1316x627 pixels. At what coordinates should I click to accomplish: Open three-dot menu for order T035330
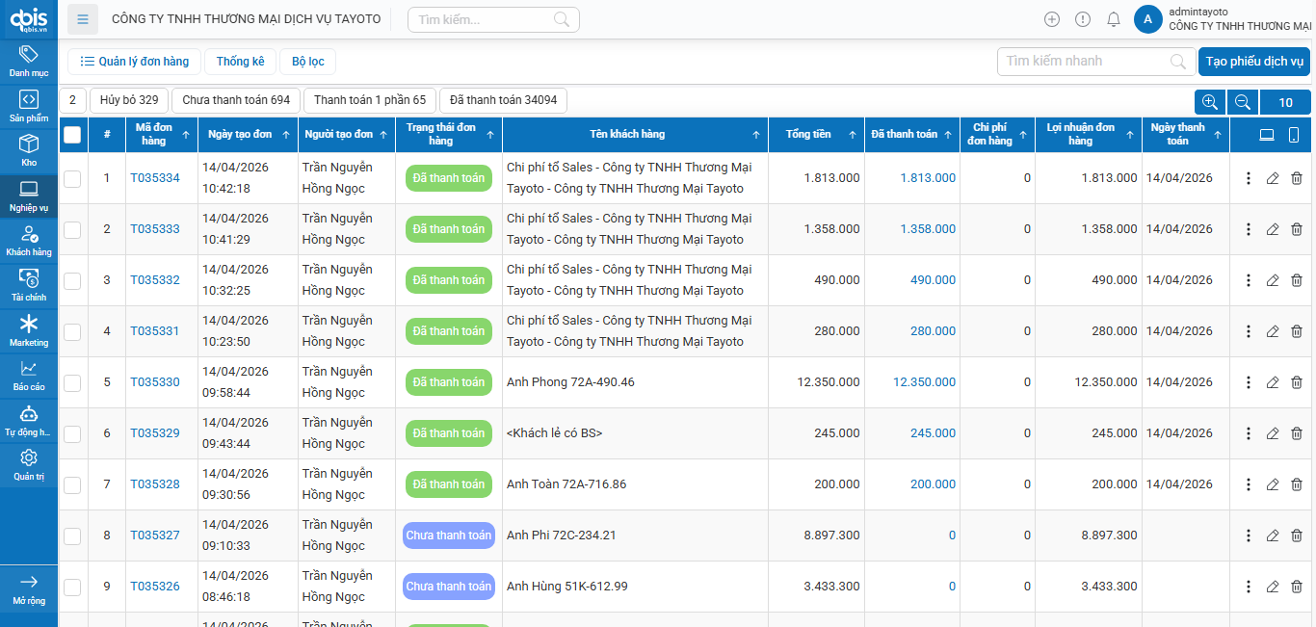click(x=1249, y=382)
